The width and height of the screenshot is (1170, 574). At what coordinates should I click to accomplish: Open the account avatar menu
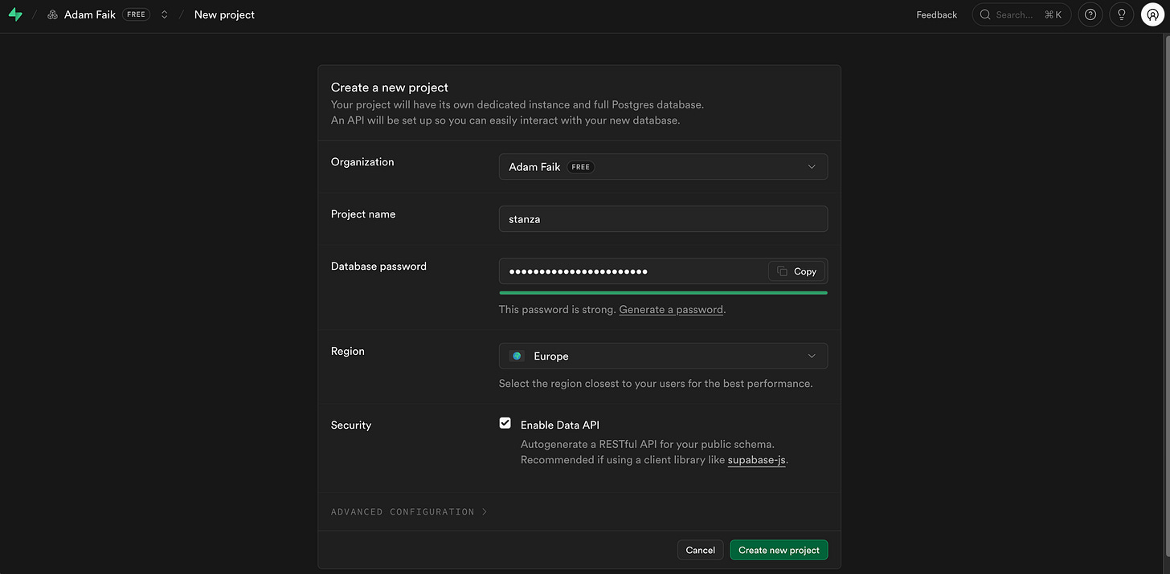tap(1152, 14)
